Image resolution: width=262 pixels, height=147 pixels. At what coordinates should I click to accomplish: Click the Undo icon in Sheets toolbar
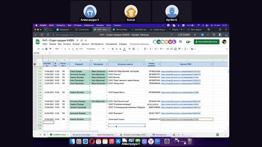pos(39,49)
